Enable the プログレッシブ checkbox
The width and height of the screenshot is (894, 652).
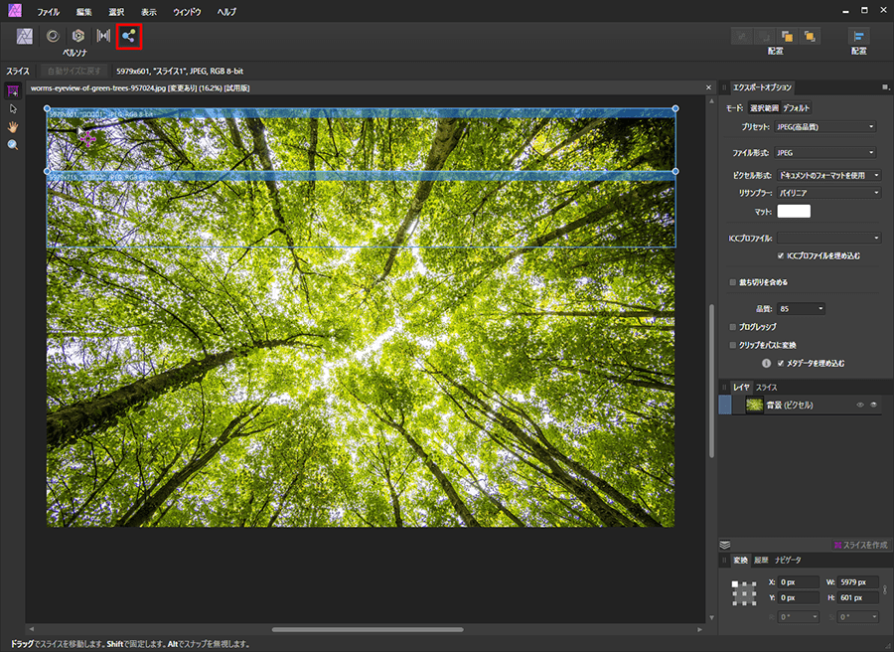click(733, 326)
